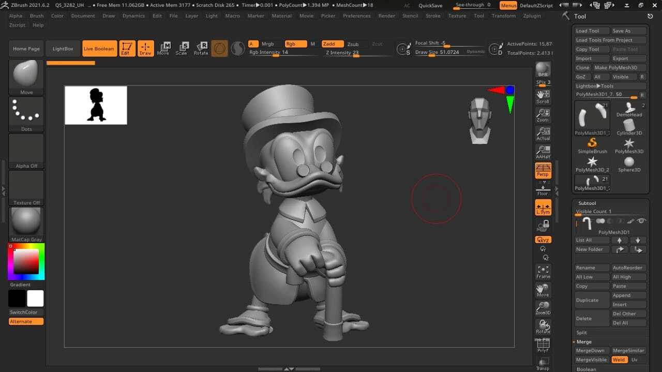
Task: Click the Load Tool button
Action: pos(592,31)
